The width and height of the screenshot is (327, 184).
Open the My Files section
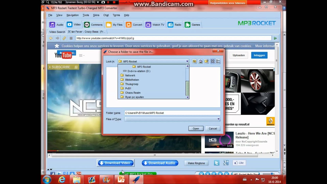pyautogui.click(x=114, y=25)
